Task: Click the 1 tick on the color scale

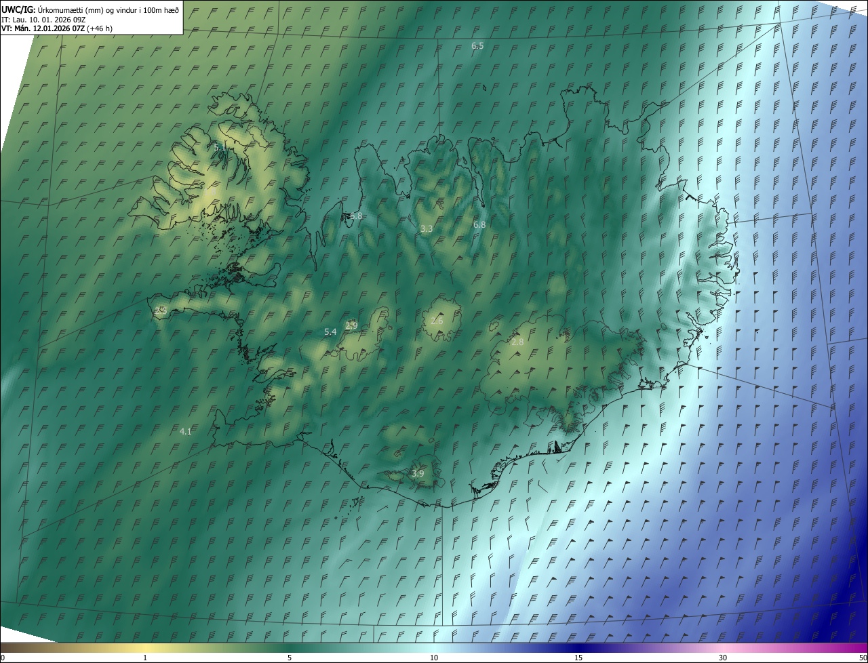Action: pos(145,658)
